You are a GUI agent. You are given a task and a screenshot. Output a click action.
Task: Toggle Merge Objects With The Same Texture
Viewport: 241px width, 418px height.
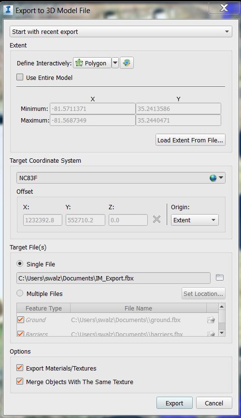(20, 381)
